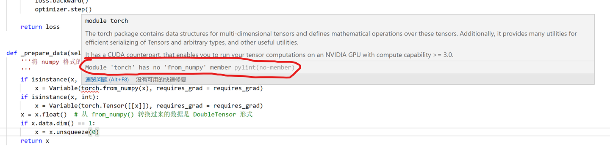Click the CUDA counterpart sentence in the tooltip
This screenshot has width=610, height=161.
pos(269,55)
